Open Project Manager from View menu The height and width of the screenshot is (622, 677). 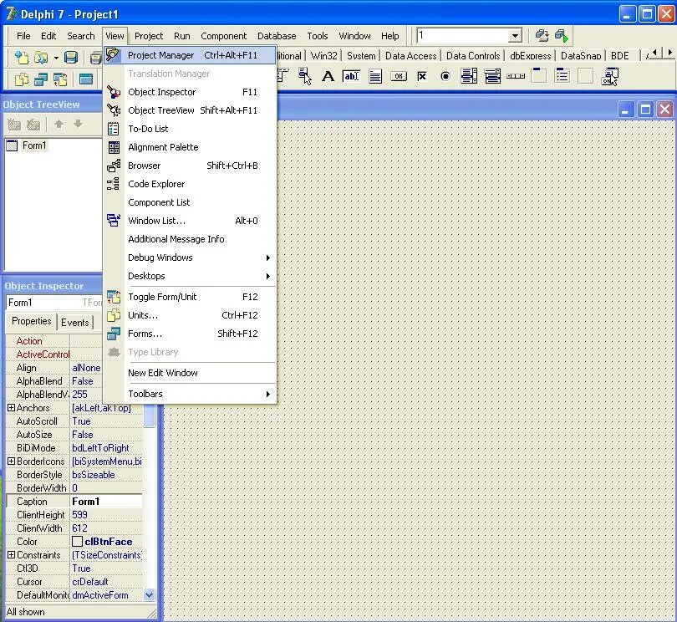point(190,55)
